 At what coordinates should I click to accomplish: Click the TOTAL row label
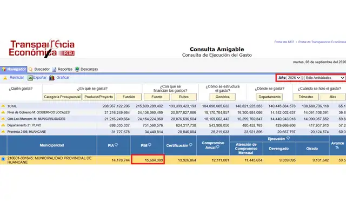12,106
